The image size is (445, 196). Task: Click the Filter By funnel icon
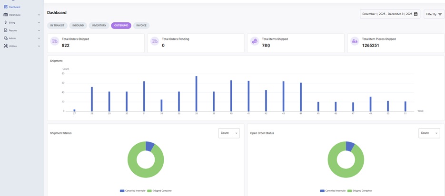tap(440, 14)
